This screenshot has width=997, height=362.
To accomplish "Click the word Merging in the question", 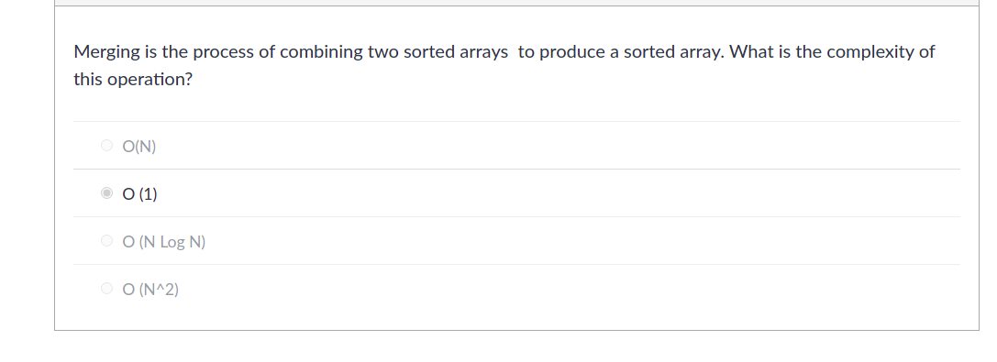I will (x=106, y=53).
